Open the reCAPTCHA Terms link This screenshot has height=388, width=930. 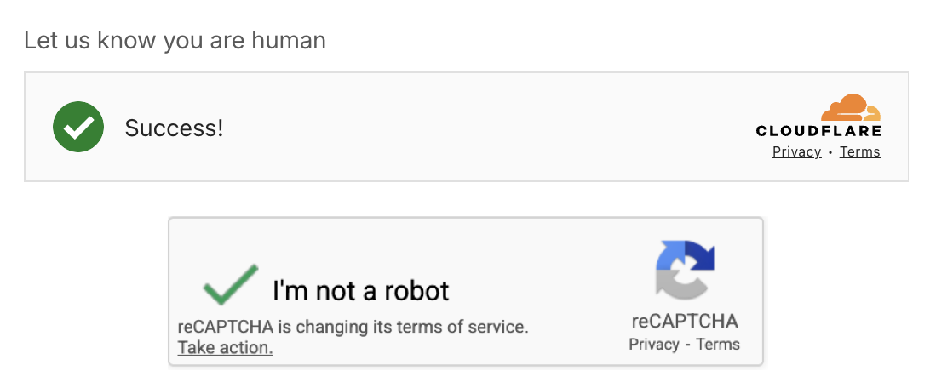tap(718, 345)
